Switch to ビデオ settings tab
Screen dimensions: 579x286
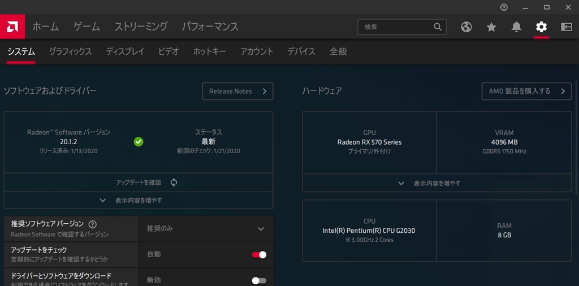(168, 51)
